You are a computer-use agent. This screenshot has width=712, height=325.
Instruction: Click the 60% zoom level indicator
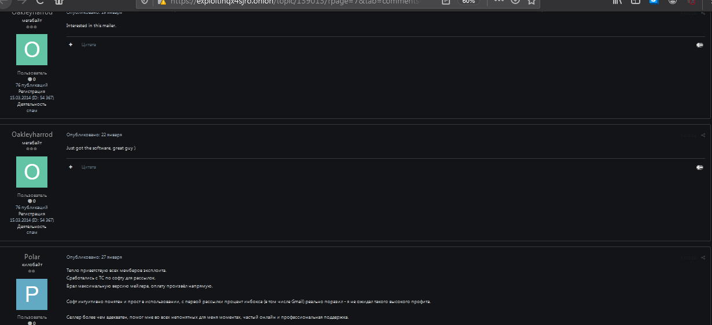(x=468, y=2)
